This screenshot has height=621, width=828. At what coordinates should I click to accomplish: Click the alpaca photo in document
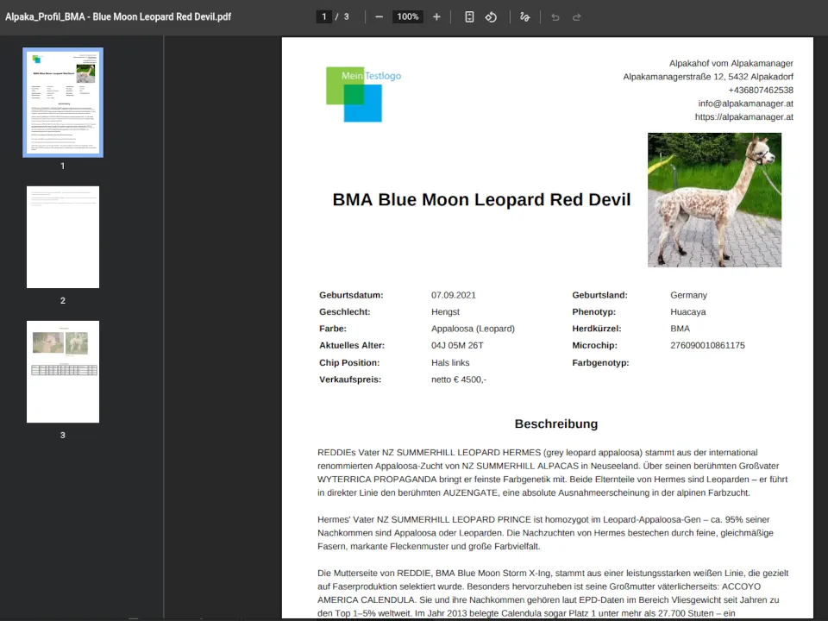714,199
